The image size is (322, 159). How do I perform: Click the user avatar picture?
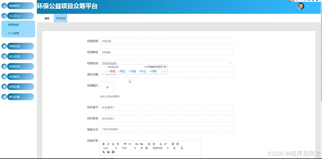300,6
